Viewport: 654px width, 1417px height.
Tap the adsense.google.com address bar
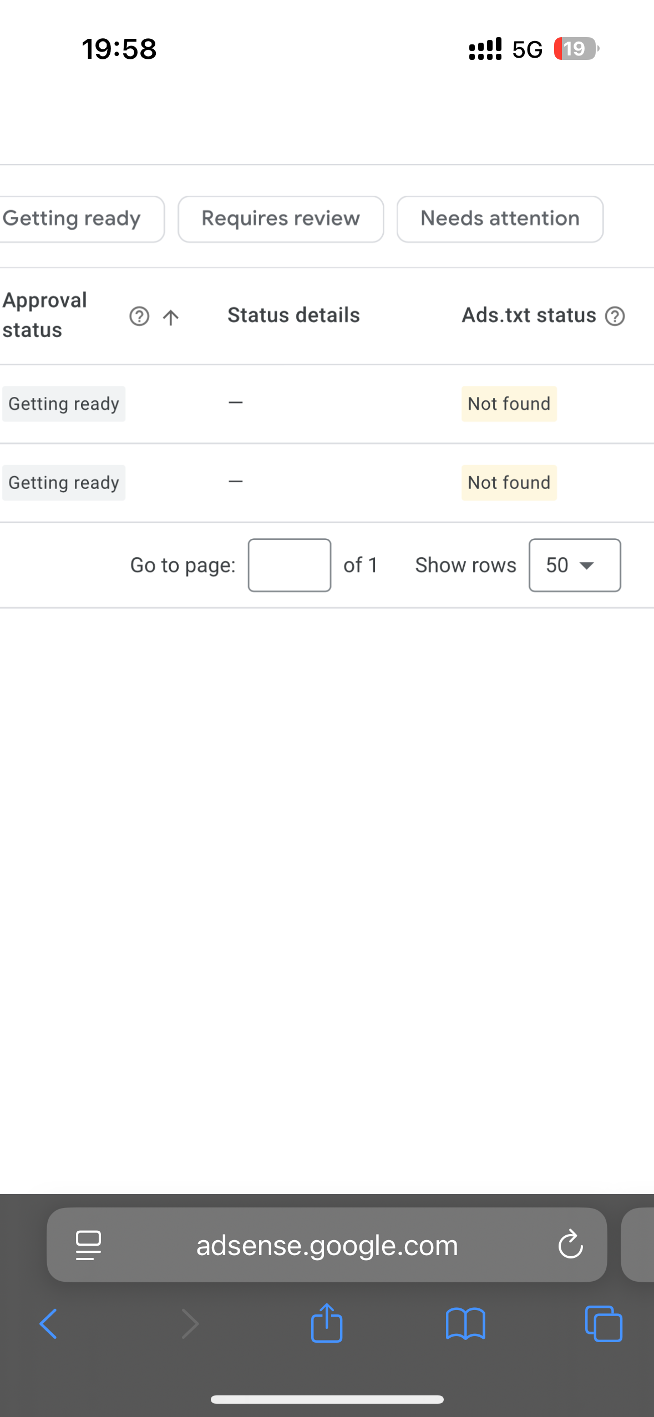coord(327,1245)
